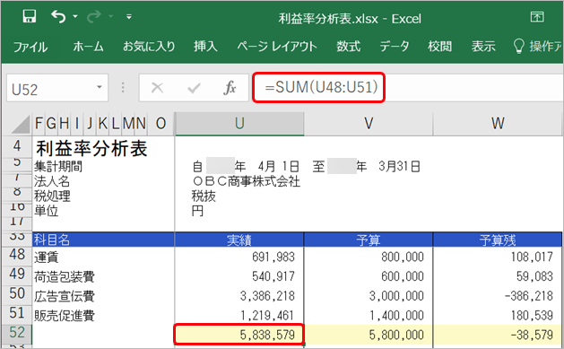Image resolution: width=564 pixels, height=349 pixels.
Task: Click the ＯＢＣ商事株式会社 cell
Action: 246,181
